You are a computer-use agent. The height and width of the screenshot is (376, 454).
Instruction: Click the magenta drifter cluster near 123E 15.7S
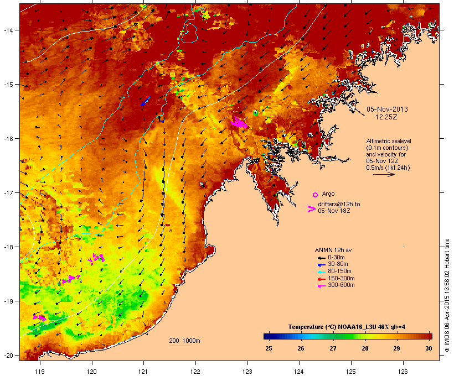coord(239,122)
